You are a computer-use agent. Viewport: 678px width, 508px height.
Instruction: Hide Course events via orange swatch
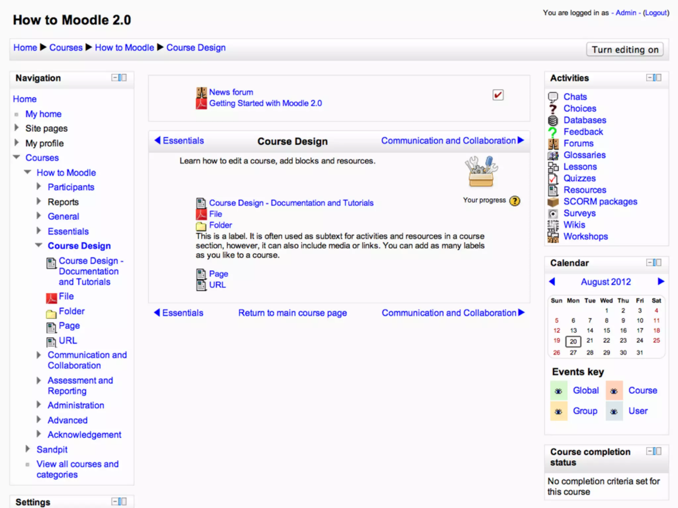[614, 391]
